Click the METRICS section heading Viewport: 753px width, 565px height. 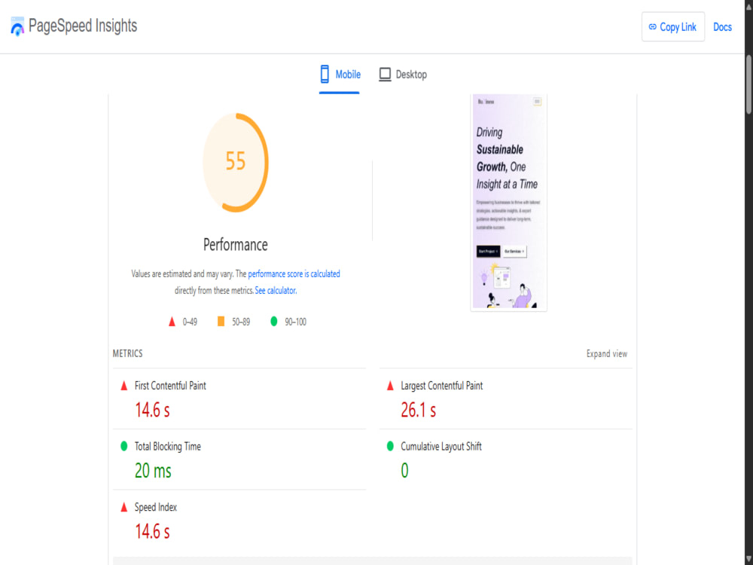point(128,353)
